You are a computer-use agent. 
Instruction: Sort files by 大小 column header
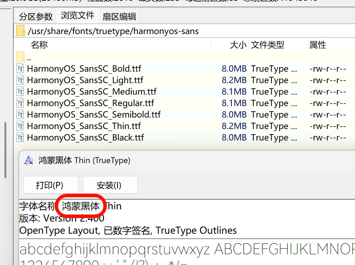(x=238, y=45)
